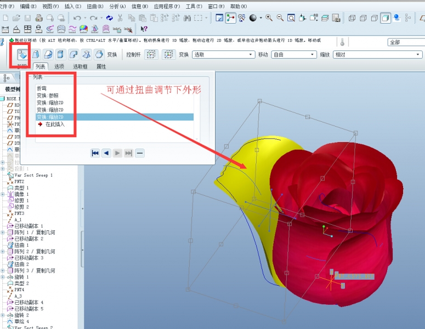Toggle wireframe display mode

pyautogui.click(x=352, y=18)
